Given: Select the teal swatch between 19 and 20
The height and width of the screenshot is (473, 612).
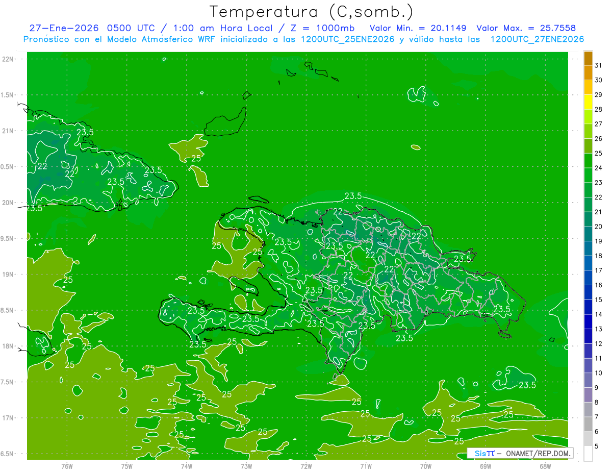Looking at the screenshot, I should point(588,234).
